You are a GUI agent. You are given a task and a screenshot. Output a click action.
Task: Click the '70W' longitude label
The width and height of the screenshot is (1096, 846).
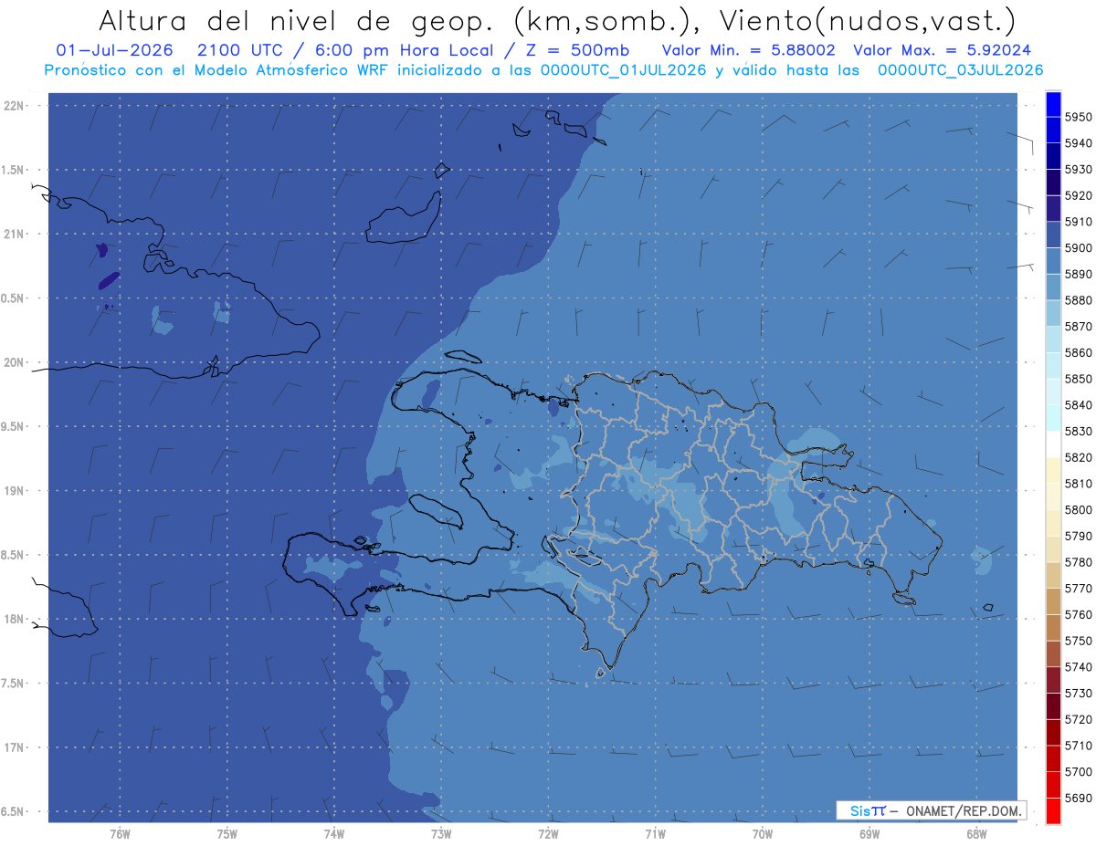[762, 833]
